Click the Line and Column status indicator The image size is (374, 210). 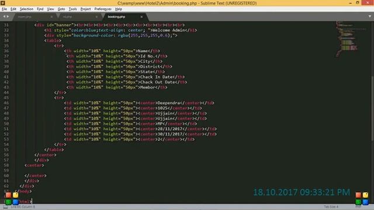coord(23,207)
